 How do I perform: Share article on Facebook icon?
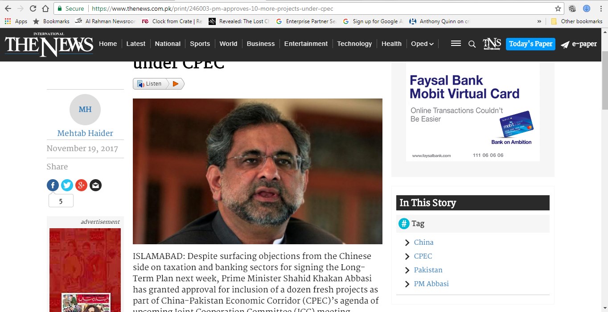[53, 185]
